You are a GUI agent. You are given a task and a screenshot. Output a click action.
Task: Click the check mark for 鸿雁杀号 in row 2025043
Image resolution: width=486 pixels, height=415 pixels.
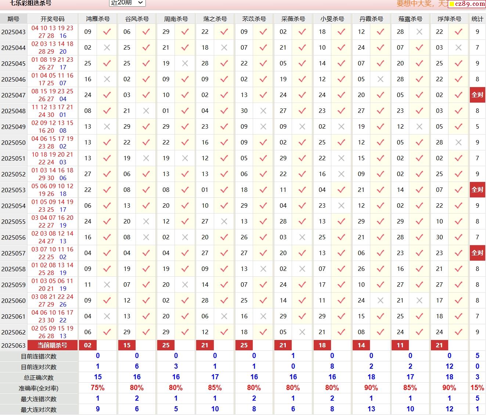(107, 32)
